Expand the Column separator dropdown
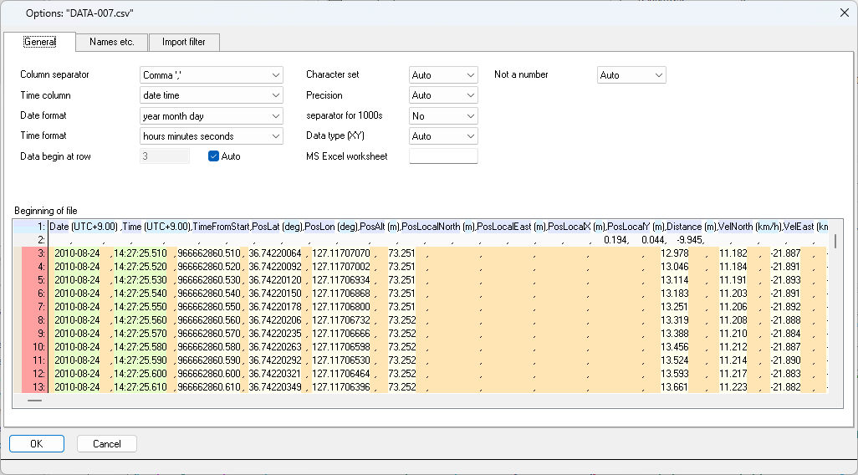Viewport: 858px width, 475px height. [x=212, y=75]
